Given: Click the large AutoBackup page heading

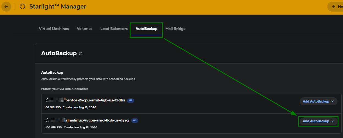Looking at the screenshot, I should pos(59,53).
